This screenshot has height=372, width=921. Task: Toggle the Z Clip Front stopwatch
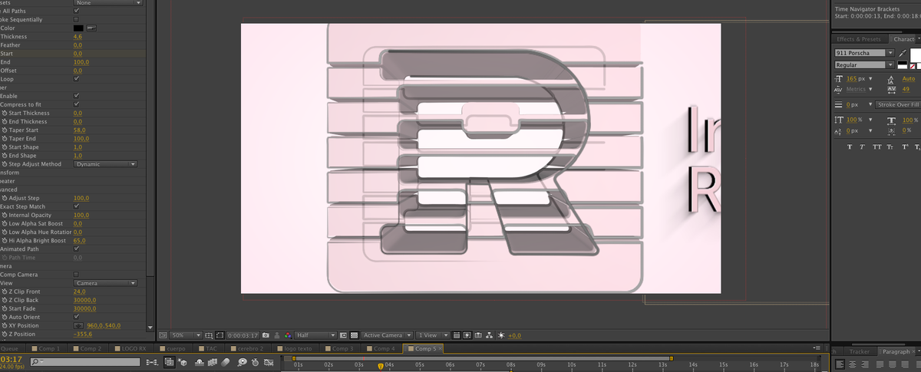point(5,291)
